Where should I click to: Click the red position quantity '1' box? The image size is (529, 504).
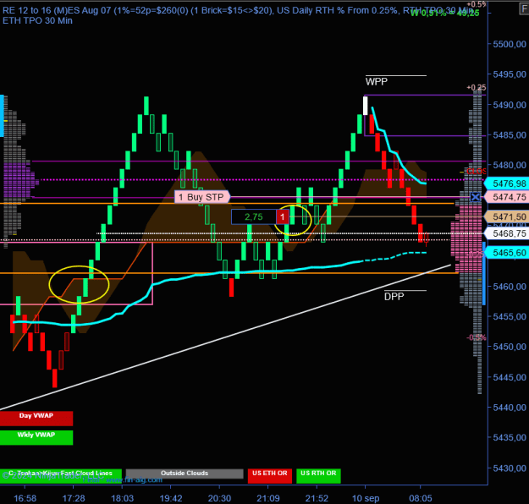pos(283,216)
